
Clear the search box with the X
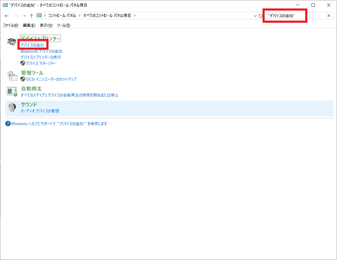pos(329,15)
